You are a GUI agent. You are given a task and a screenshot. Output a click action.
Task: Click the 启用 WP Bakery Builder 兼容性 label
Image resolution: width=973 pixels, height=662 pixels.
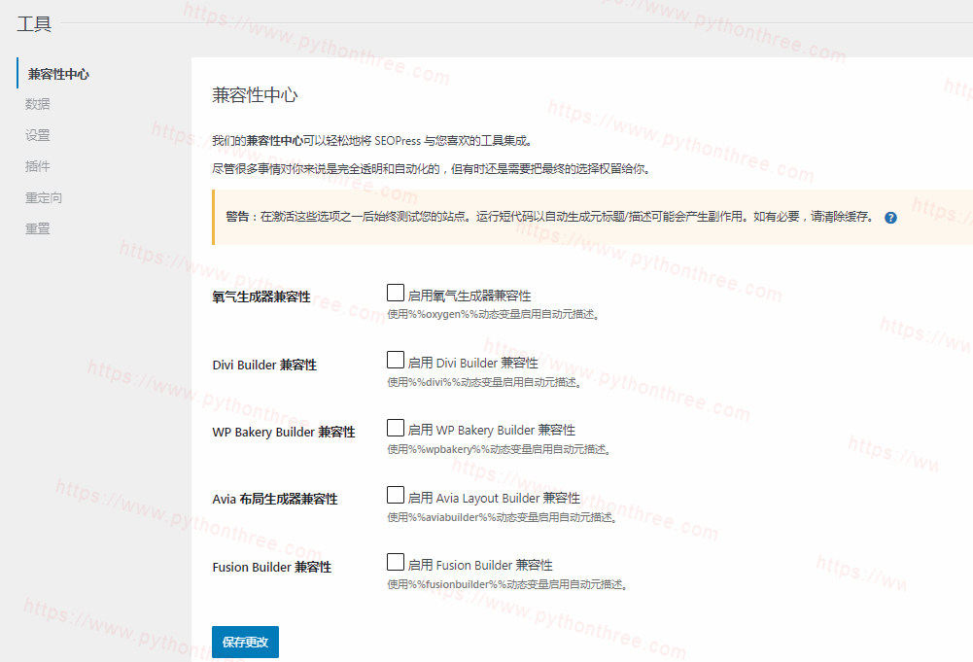tap(492, 430)
